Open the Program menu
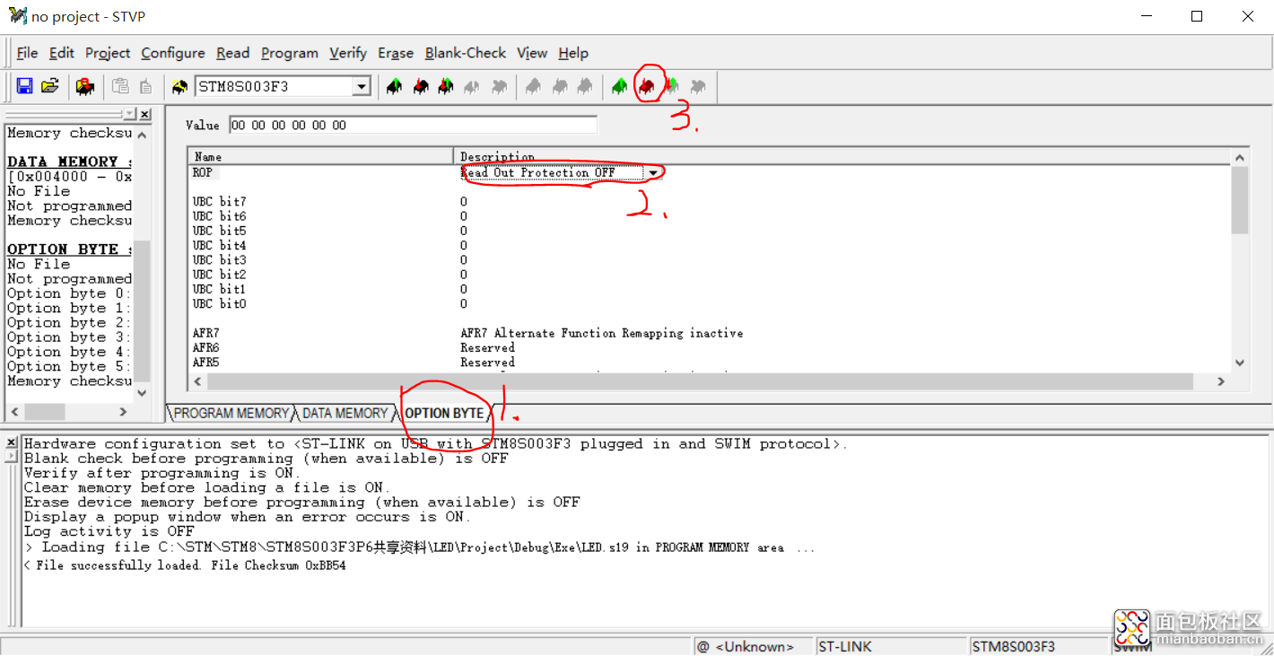This screenshot has height=656, width=1274. (x=289, y=53)
